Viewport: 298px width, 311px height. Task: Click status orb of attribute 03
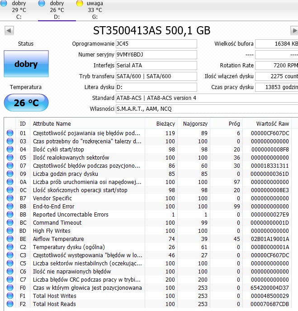pyautogui.click(x=10, y=141)
